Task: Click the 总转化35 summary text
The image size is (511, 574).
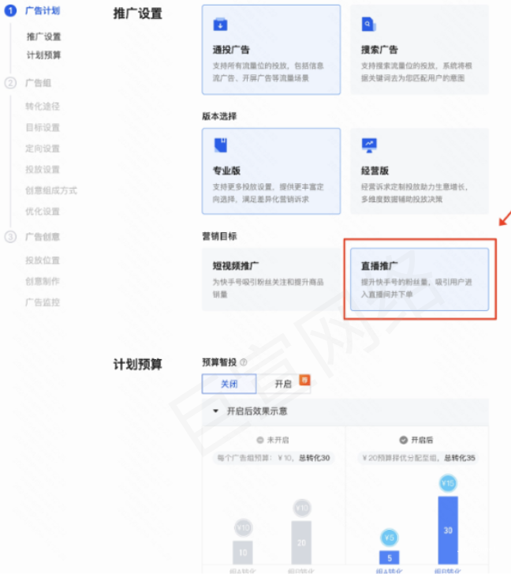Action: point(460,458)
